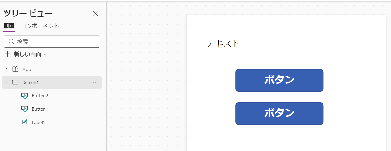Switch to the コンポーネント tab
This screenshot has width=391, height=151.
tap(40, 26)
